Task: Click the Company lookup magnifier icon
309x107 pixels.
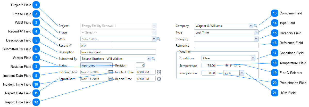Action: pyautogui.click(x=255, y=26)
